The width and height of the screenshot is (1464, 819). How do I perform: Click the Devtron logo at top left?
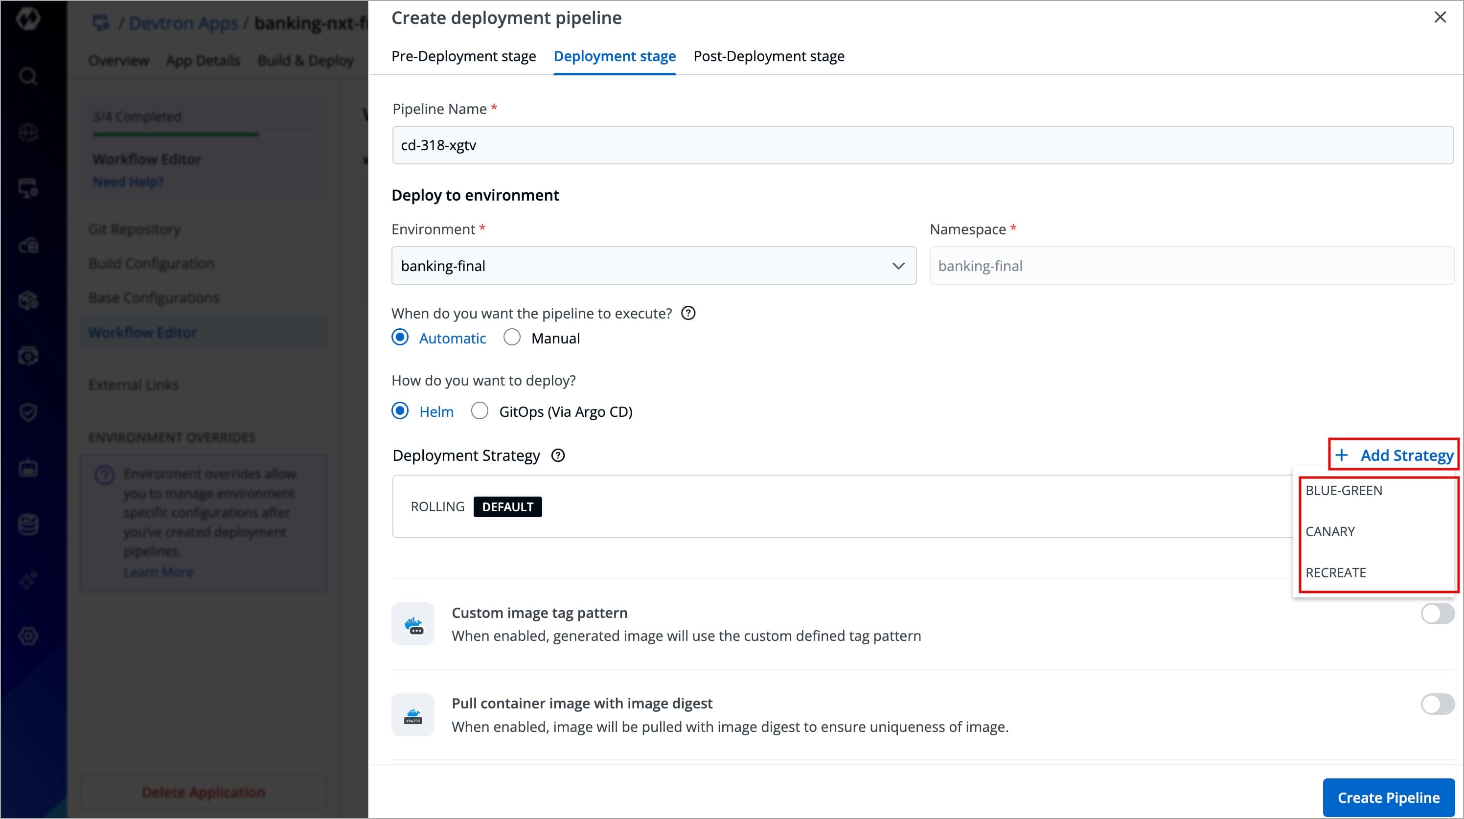(28, 19)
